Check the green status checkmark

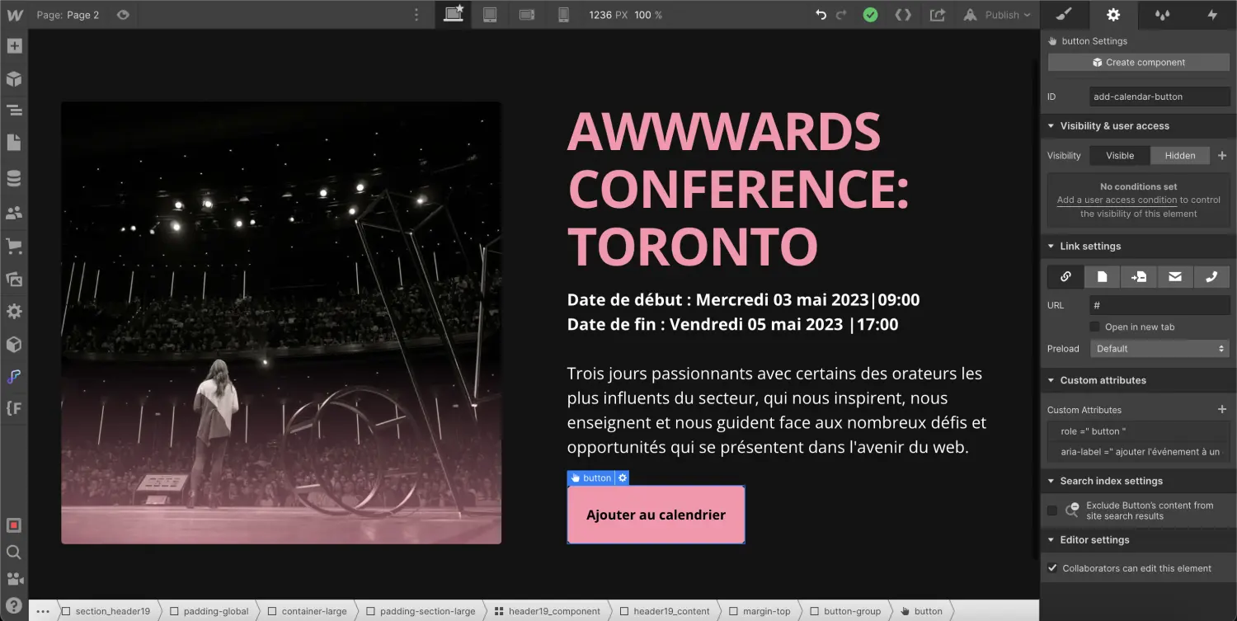coord(870,15)
